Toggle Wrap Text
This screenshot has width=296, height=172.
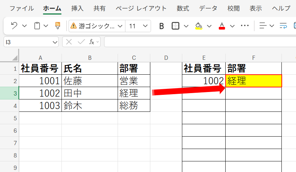tap(283, 26)
